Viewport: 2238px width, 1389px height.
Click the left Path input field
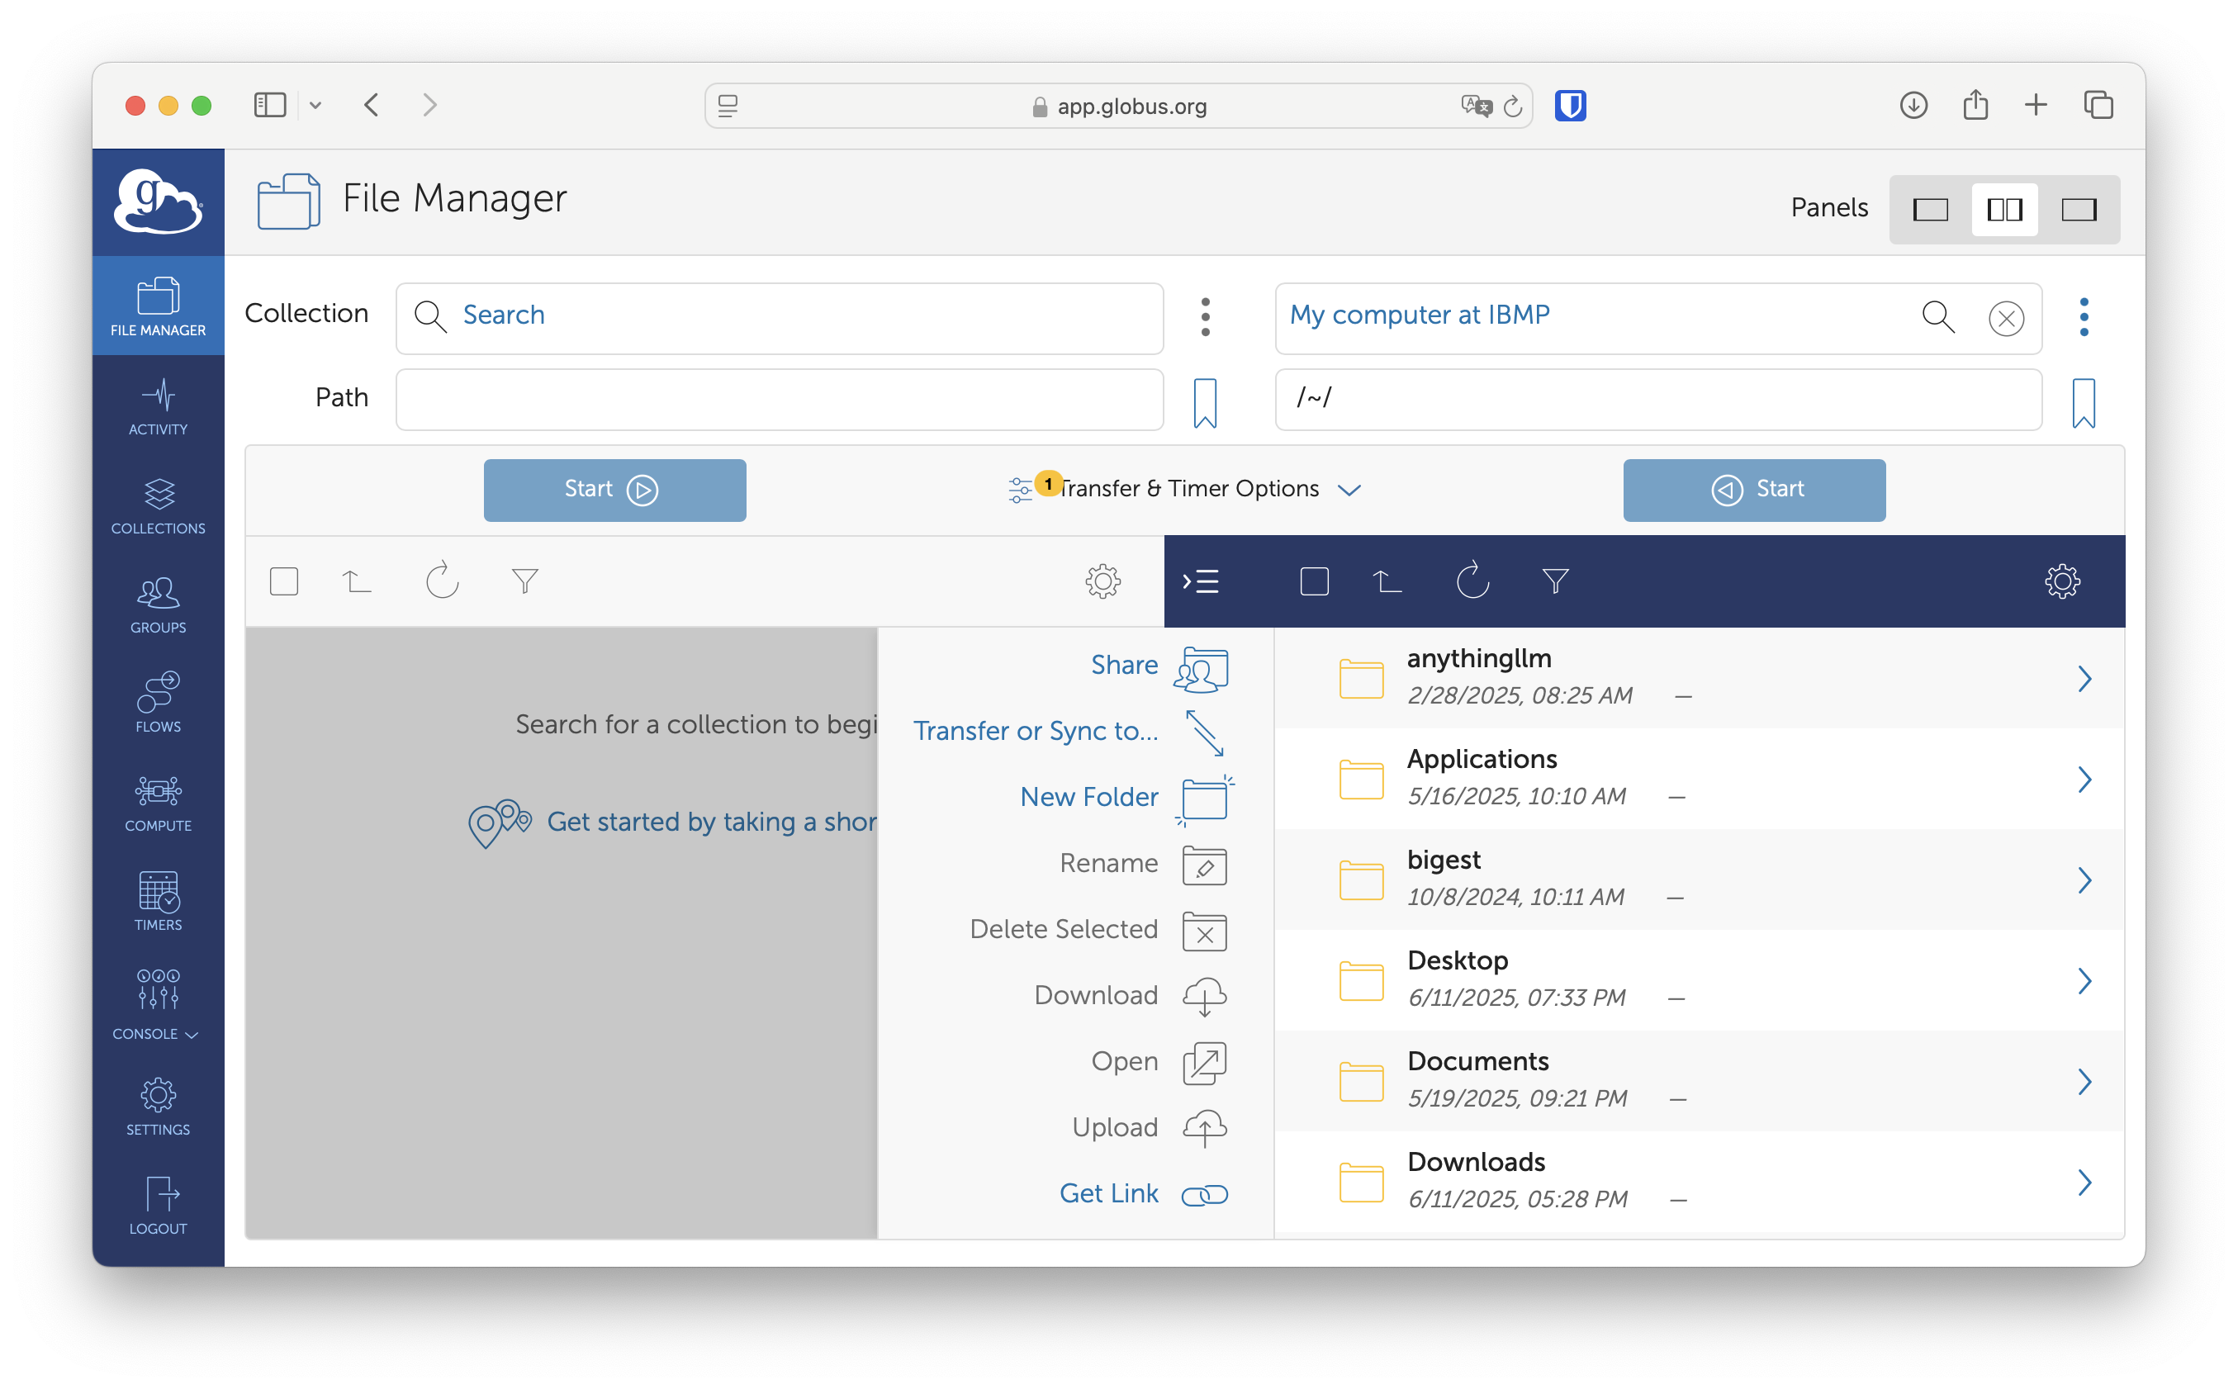[x=779, y=399]
